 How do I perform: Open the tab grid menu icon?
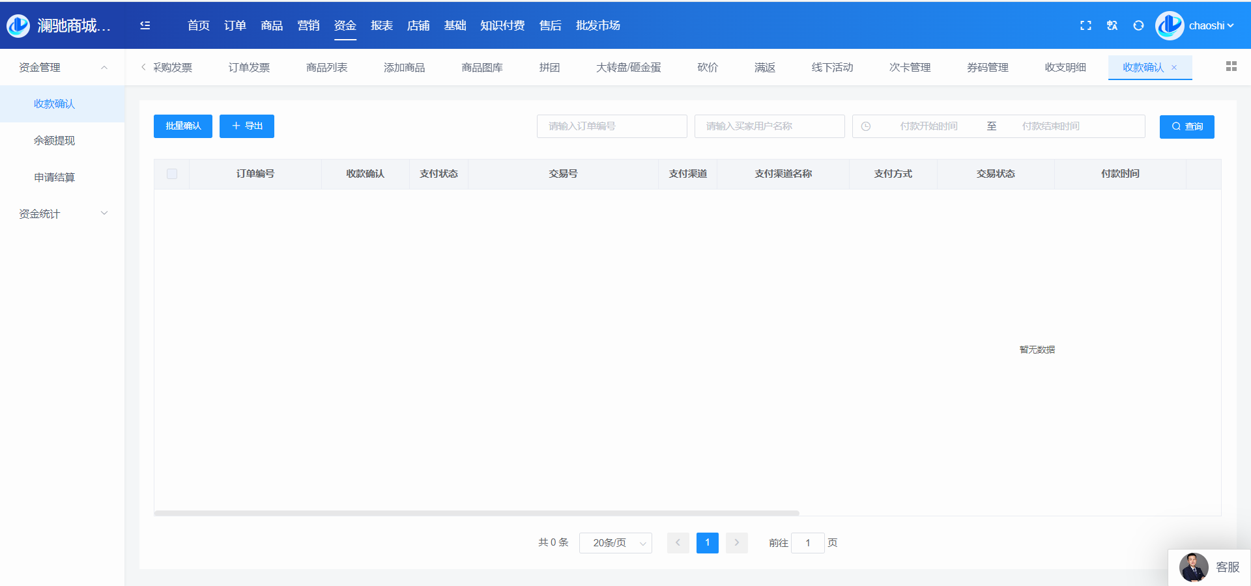[x=1231, y=66]
